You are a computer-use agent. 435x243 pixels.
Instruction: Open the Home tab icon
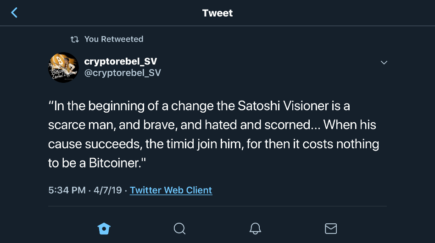tap(104, 228)
